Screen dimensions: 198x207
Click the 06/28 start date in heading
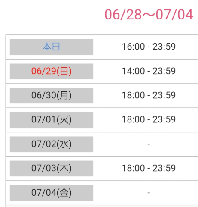click(123, 15)
